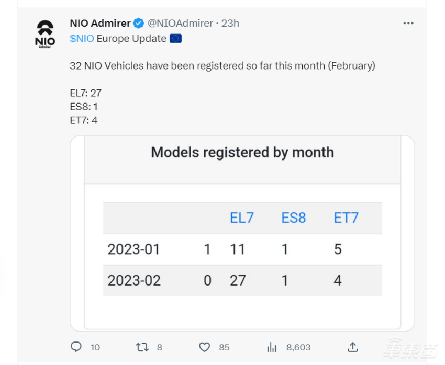445x365 pixels.
Task: Click the reply speech bubble icon
Action: [76, 347]
